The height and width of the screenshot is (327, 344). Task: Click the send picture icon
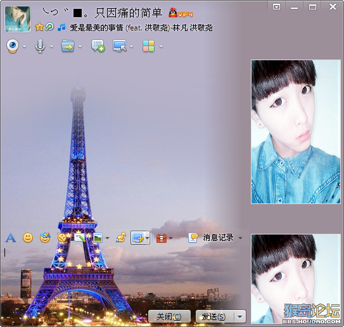[x=98, y=238]
